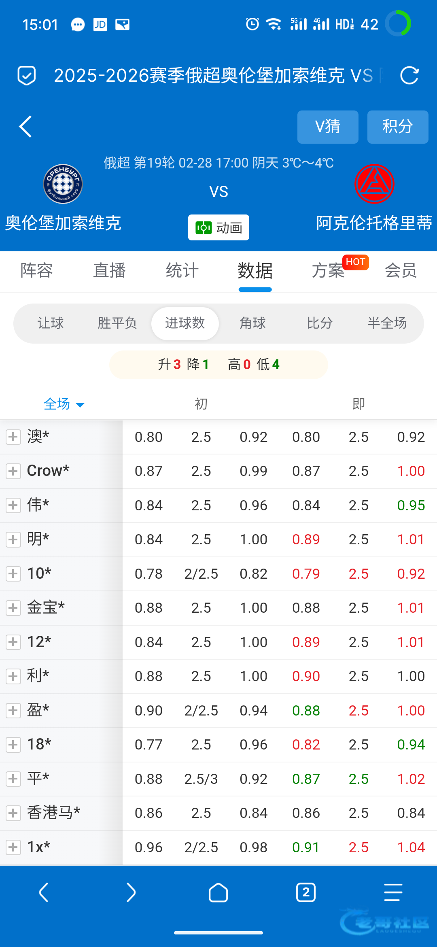Select the 半全场 filter option
437x947 pixels.
[387, 323]
